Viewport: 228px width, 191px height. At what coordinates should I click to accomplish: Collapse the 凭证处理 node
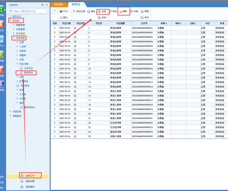(x=17, y=64)
